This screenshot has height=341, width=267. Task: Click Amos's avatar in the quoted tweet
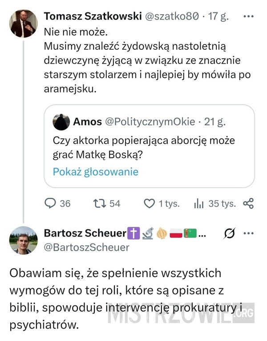61,122
